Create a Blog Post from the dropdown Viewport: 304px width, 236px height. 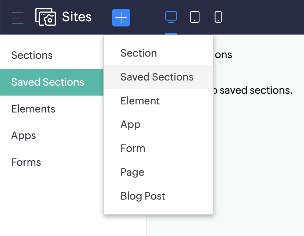(x=143, y=196)
